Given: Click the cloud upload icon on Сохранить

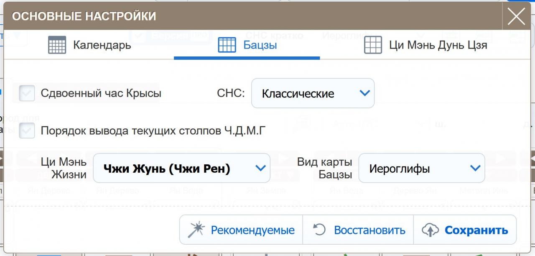Looking at the screenshot, I should point(430,230).
